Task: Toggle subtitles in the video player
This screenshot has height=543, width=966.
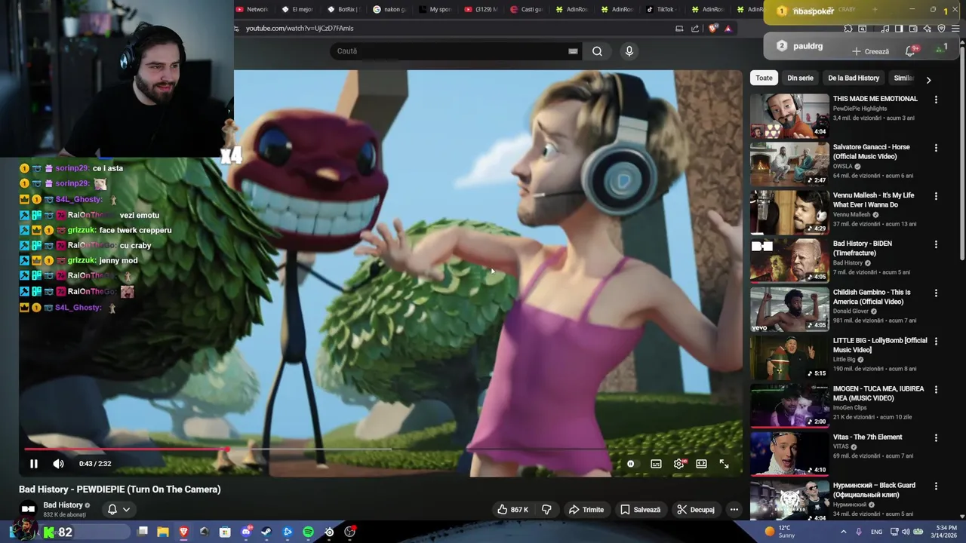Action: click(x=656, y=464)
